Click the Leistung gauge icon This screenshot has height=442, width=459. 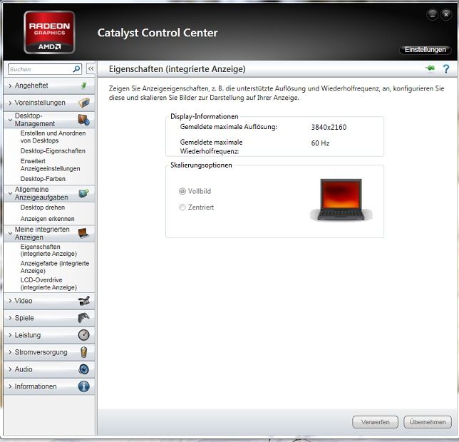83,335
